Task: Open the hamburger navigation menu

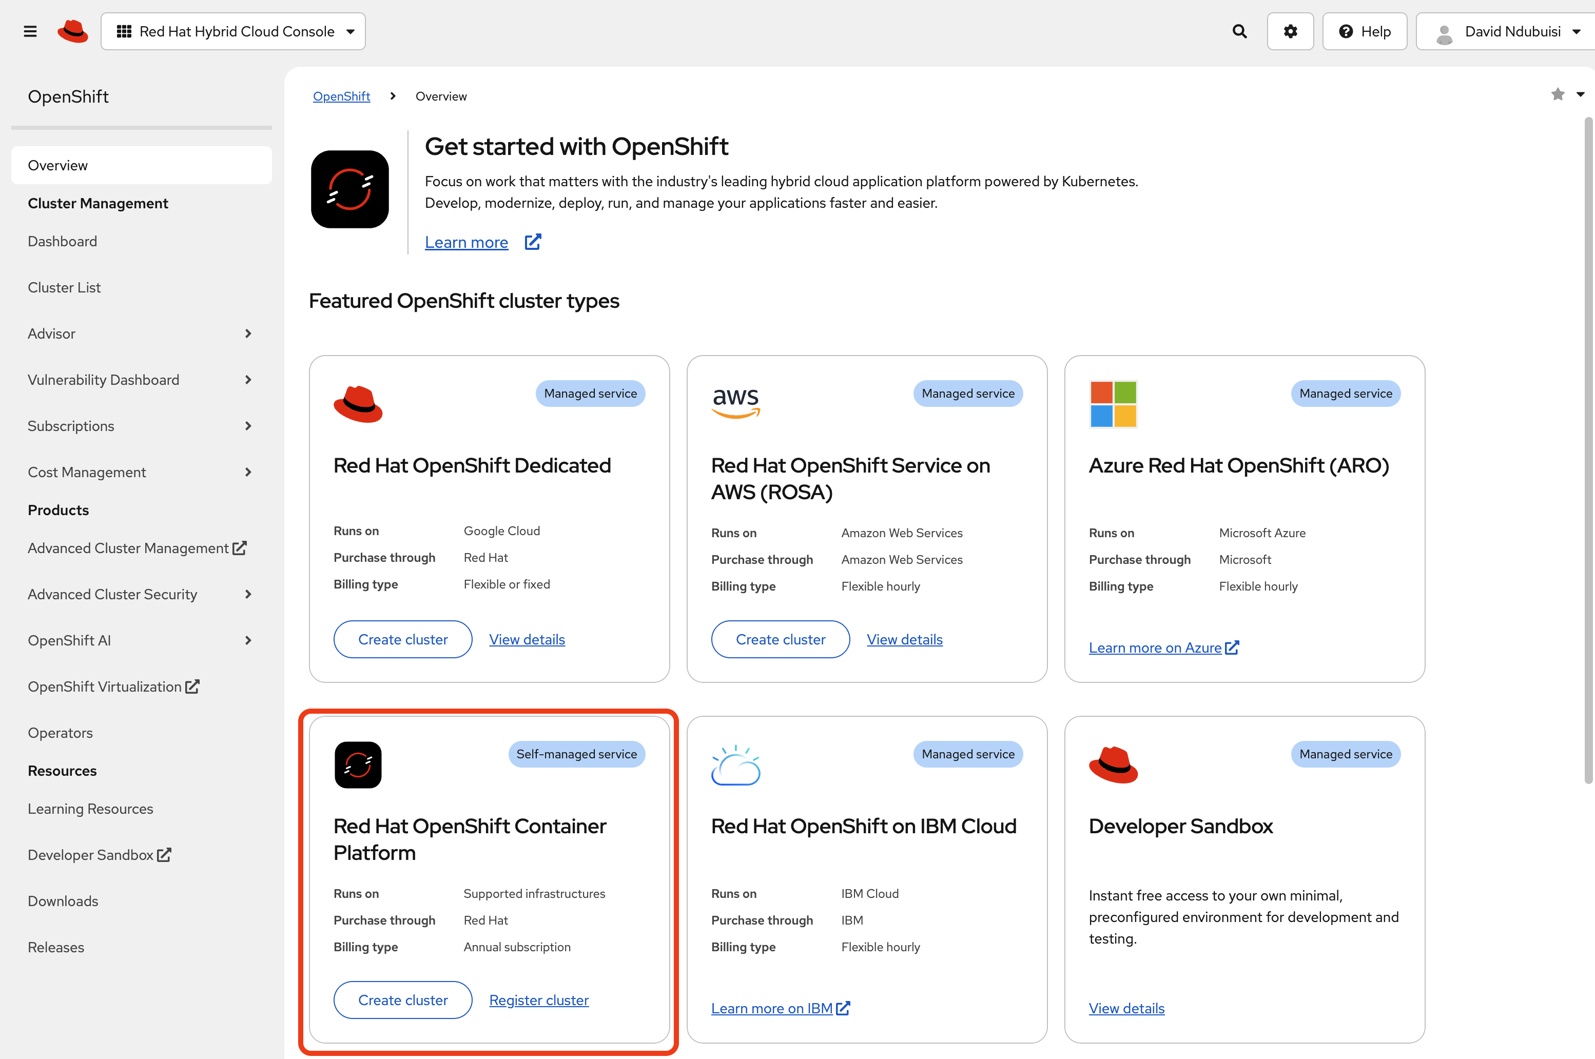Action: 30,31
